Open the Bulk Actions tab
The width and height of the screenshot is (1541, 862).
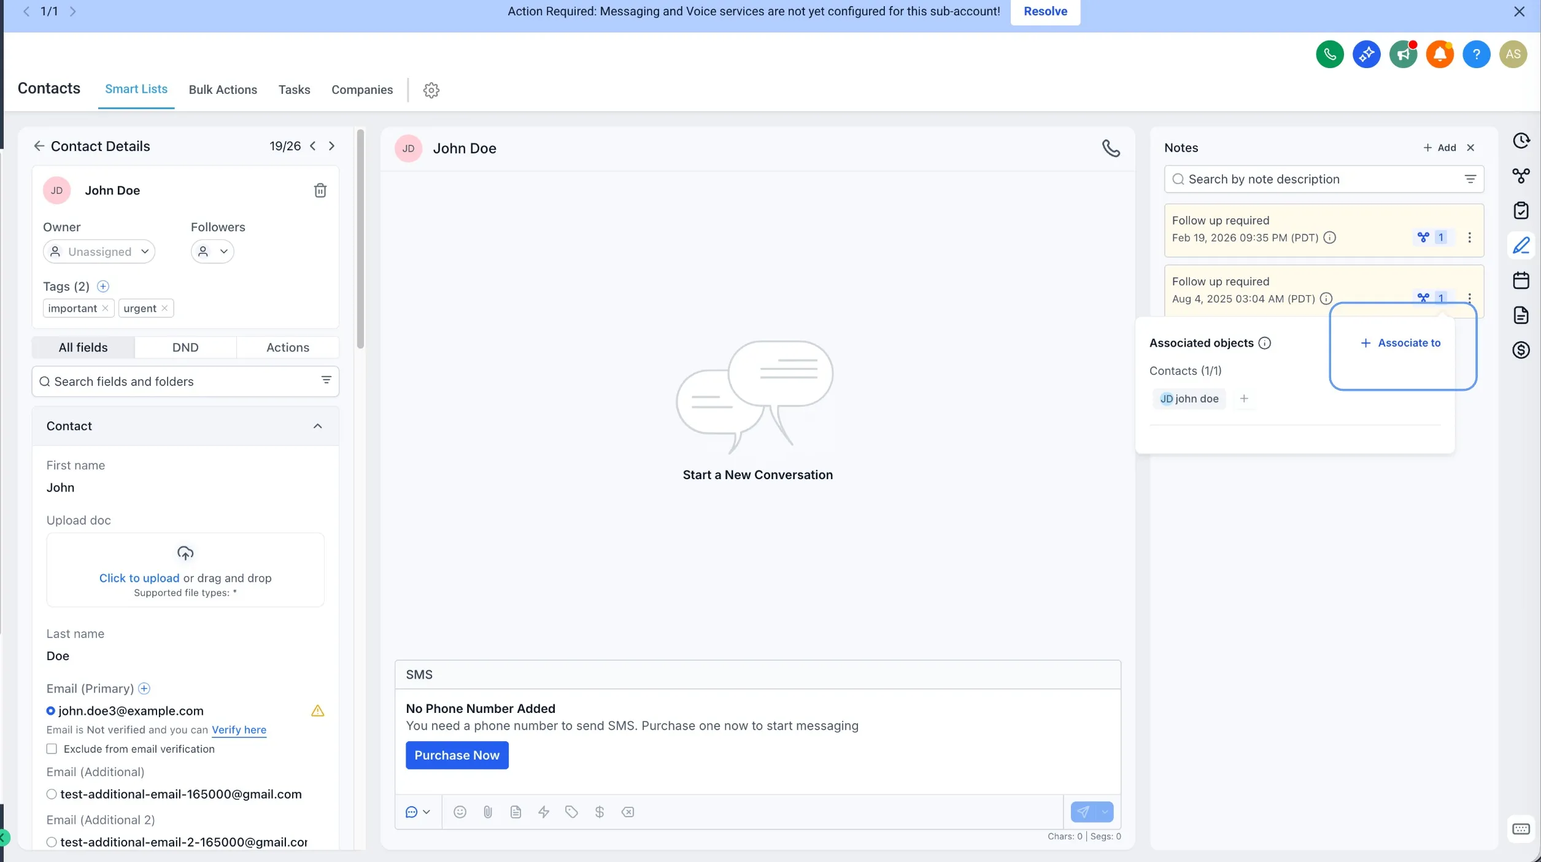pos(223,90)
